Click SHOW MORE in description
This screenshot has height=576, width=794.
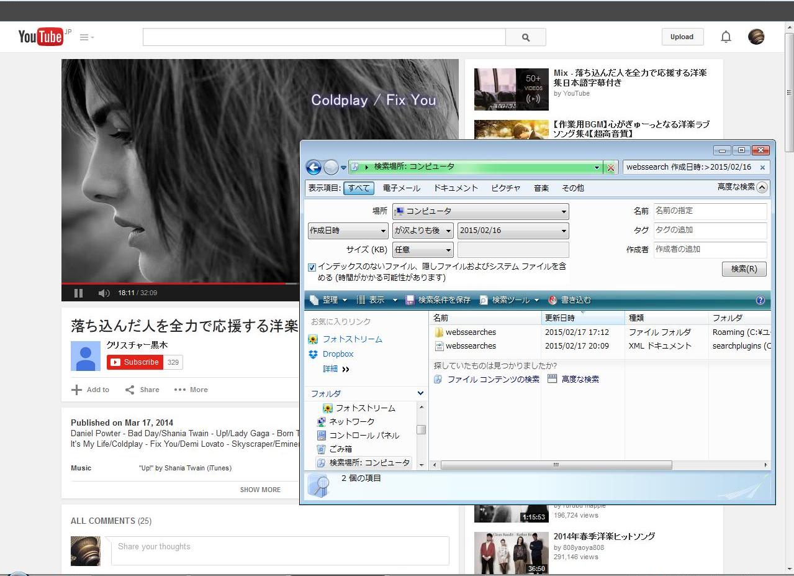260,490
